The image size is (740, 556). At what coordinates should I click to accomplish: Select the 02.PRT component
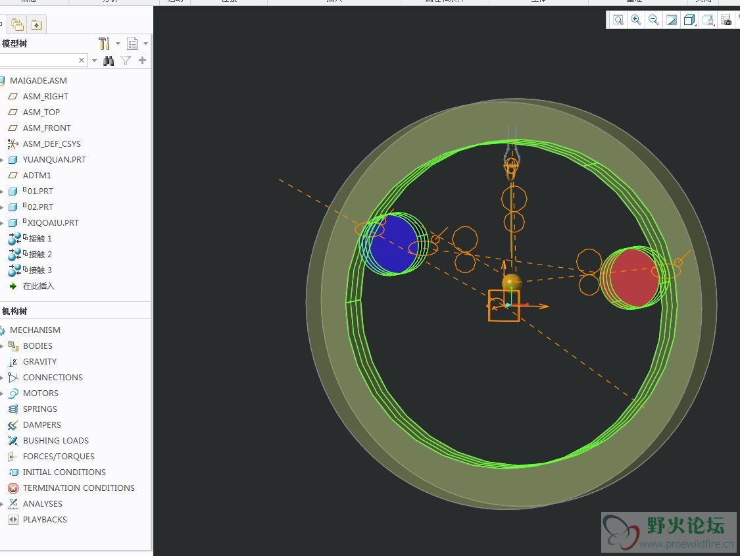[39, 207]
